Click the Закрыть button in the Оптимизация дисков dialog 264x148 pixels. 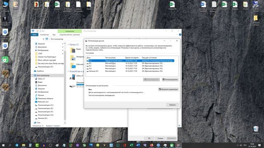172,105
